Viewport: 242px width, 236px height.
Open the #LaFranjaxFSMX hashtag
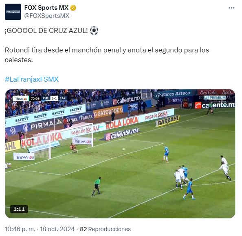click(32, 79)
